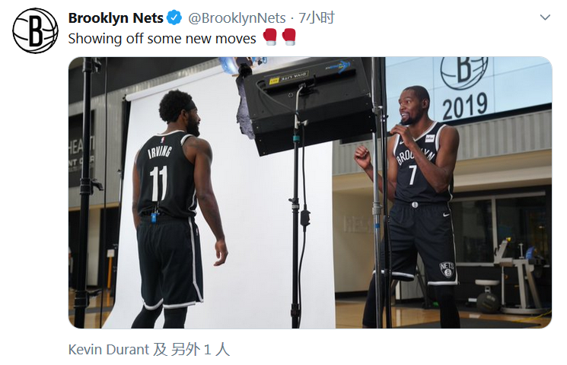Click the blue verified badge
The image size is (567, 365).
pos(174,17)
